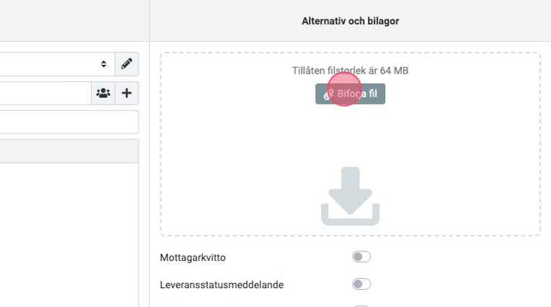Click the Alternativ och bilagor header

tap(350, 21)
